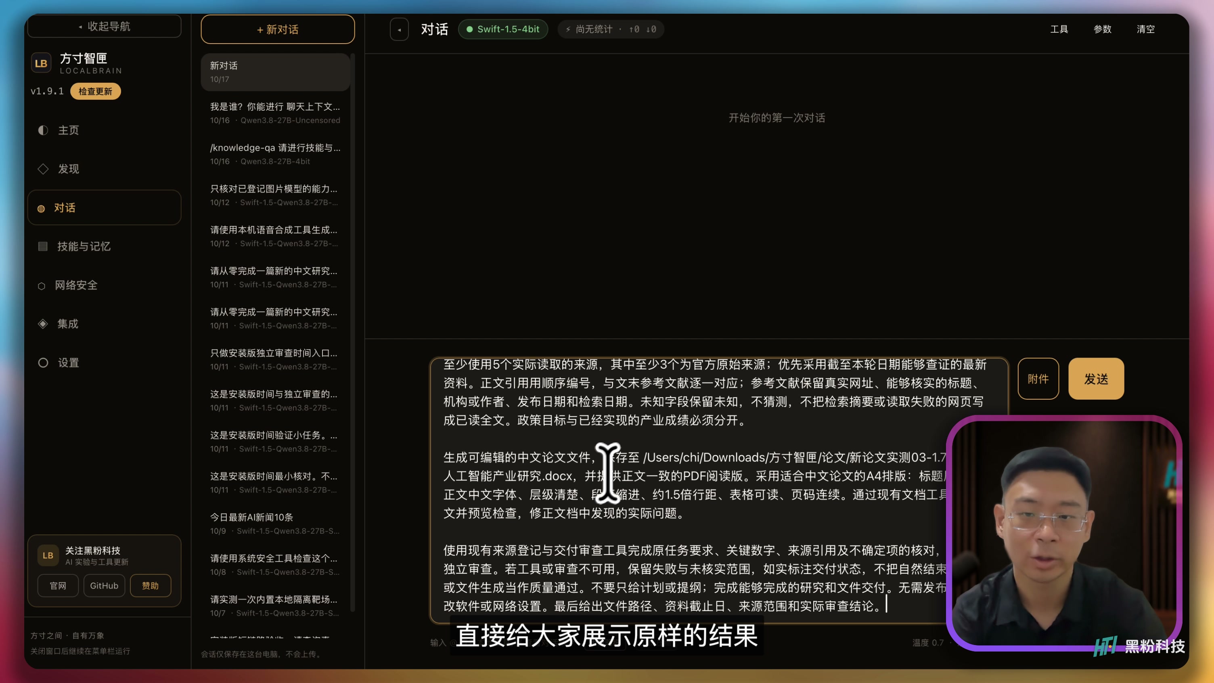Image resolution: width=1214 pixels, height=683 pixels.
Task: Click the 尚无统计 stats badge
Action: (611, 29)
